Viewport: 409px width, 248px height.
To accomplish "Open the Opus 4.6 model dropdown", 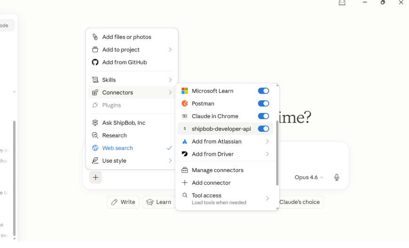I will click(x=309, y=177).
